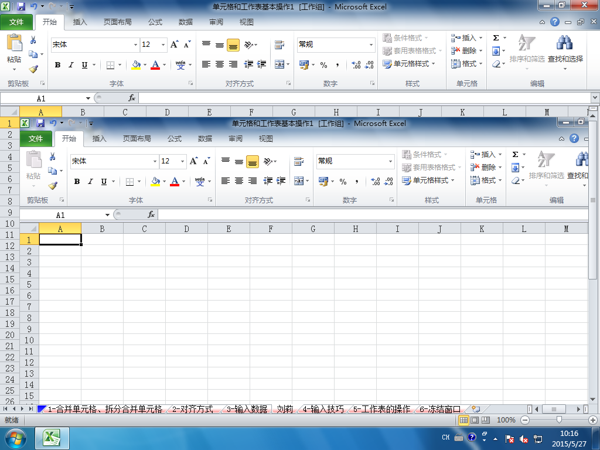Click accounting number format in the outer ribbon
The image size is (600, 450).
[304, 64]
